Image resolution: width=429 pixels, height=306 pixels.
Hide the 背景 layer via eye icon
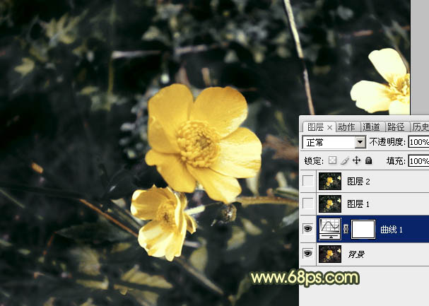click(307, 253)
